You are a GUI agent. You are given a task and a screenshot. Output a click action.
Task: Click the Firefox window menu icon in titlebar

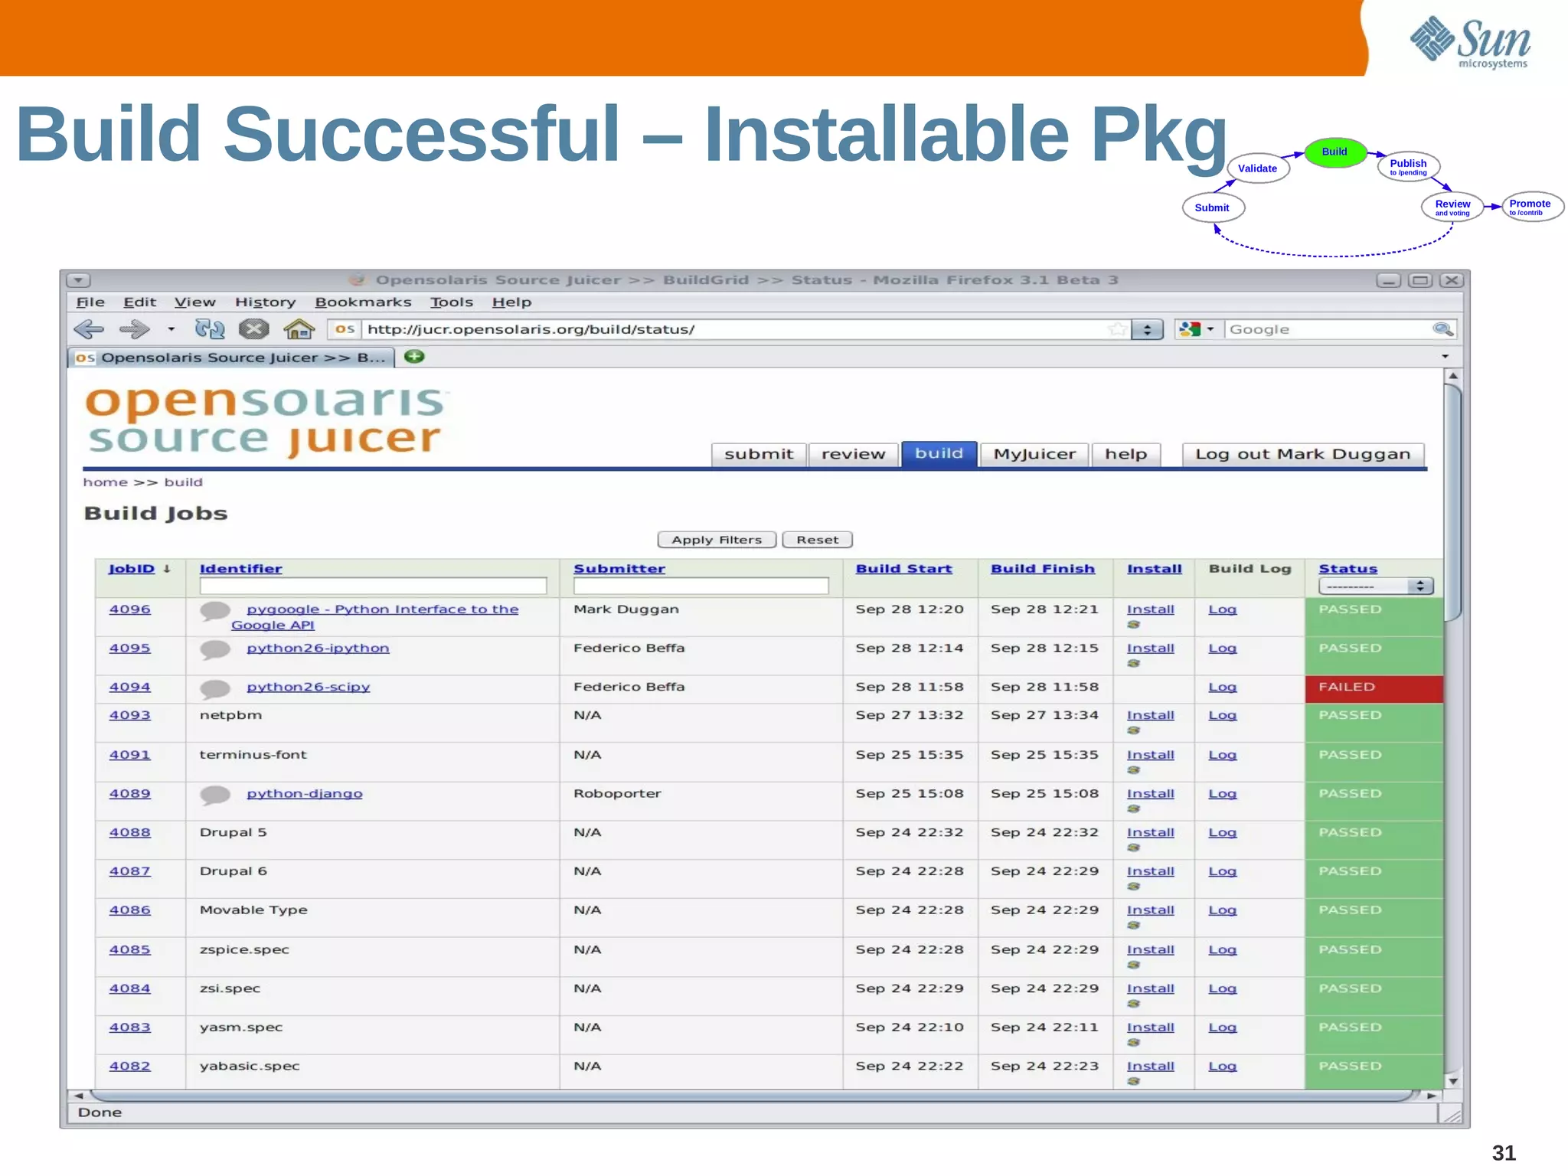[78, 280]
